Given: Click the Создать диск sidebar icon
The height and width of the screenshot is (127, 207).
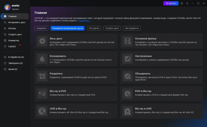Looking at the screenshot, I should pos(5,35).
